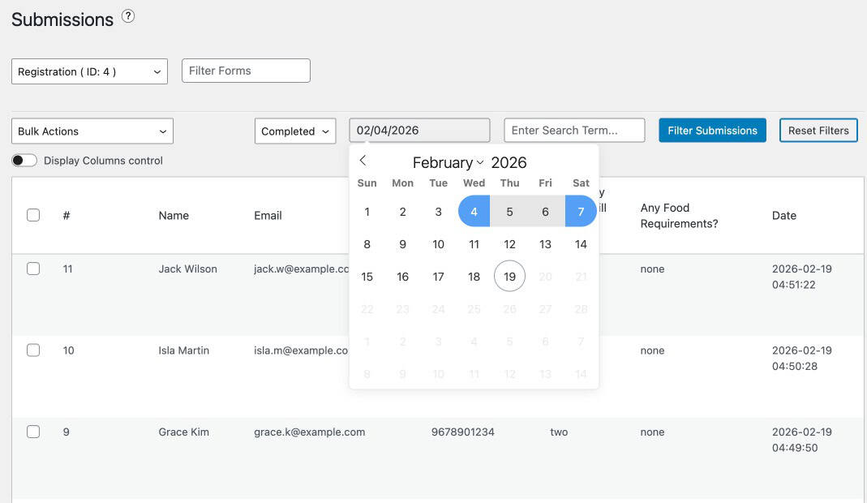Click the Filter Submissions button
Viewport: 867px width, 503px height.
(x=712, y=131)
